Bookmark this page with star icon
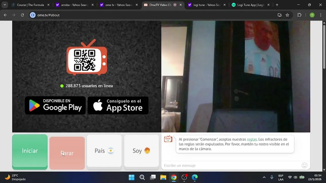Viewport: 326px width, 183px height. point(287,15)
